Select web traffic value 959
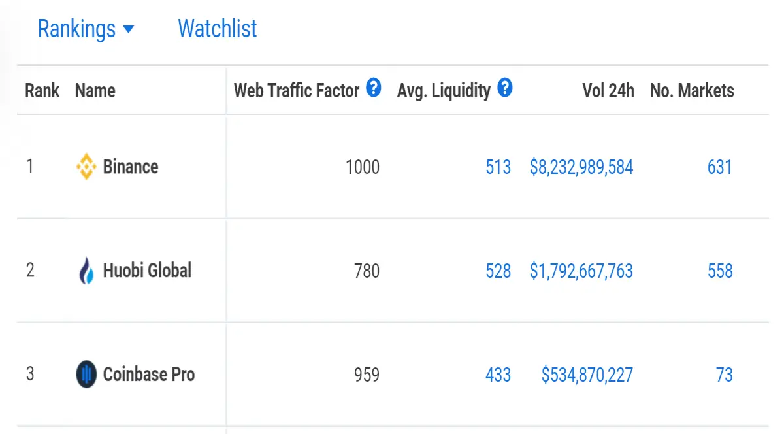This screenshot has height=434, width=784. [x=367, y=375]
